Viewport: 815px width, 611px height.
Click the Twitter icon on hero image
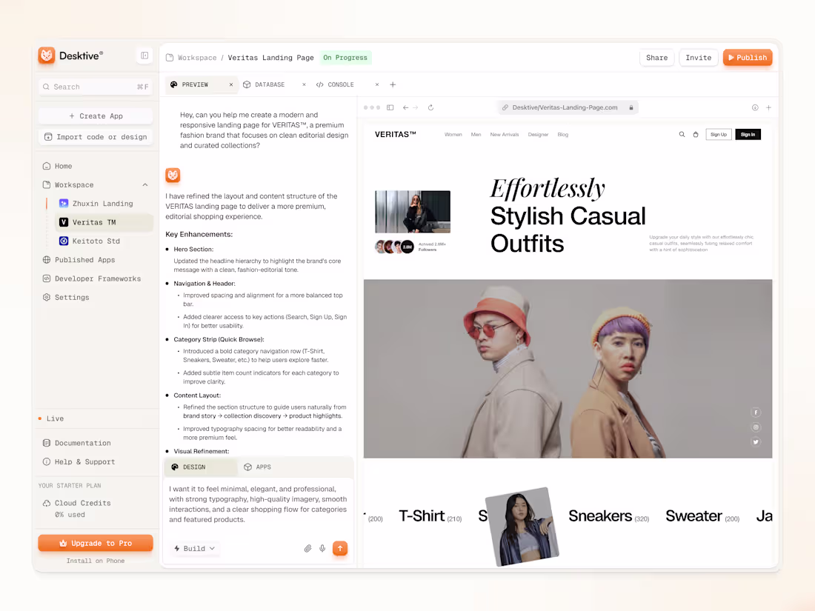756,442
